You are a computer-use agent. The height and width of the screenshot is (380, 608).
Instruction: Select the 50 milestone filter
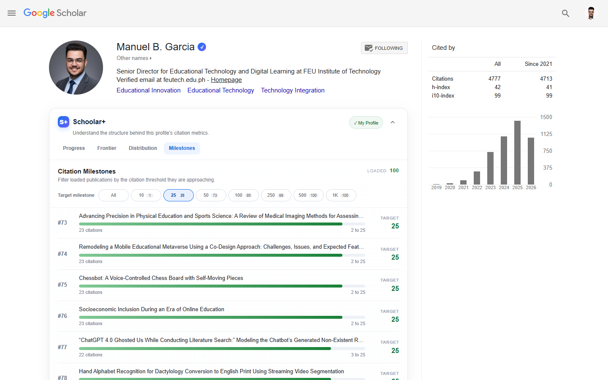tap(211, 195)
